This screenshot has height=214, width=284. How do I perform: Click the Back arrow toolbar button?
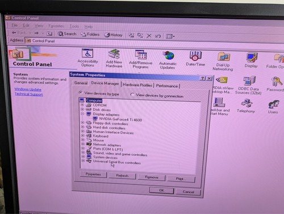click(19, 32)
